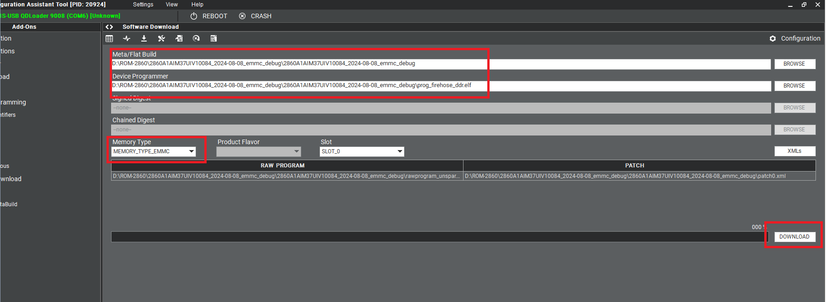The width and height of the screenshot is (826, 302).
Task: Click the circular reset arrow icon
Action: pos(196,38)
